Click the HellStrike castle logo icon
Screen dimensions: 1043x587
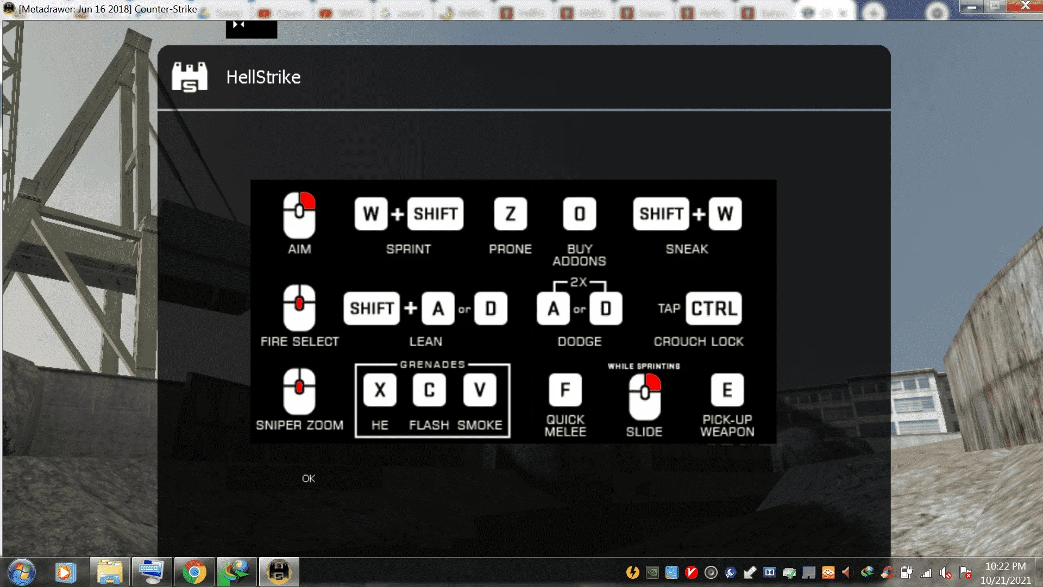click(x=190, y=77)
